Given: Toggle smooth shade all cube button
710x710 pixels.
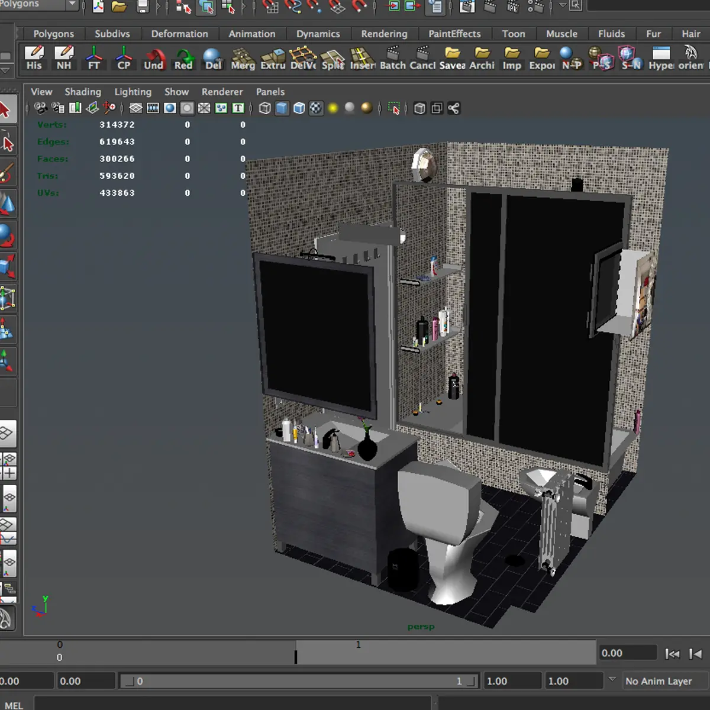Looking at the screenshot, I should click(282, 108).
